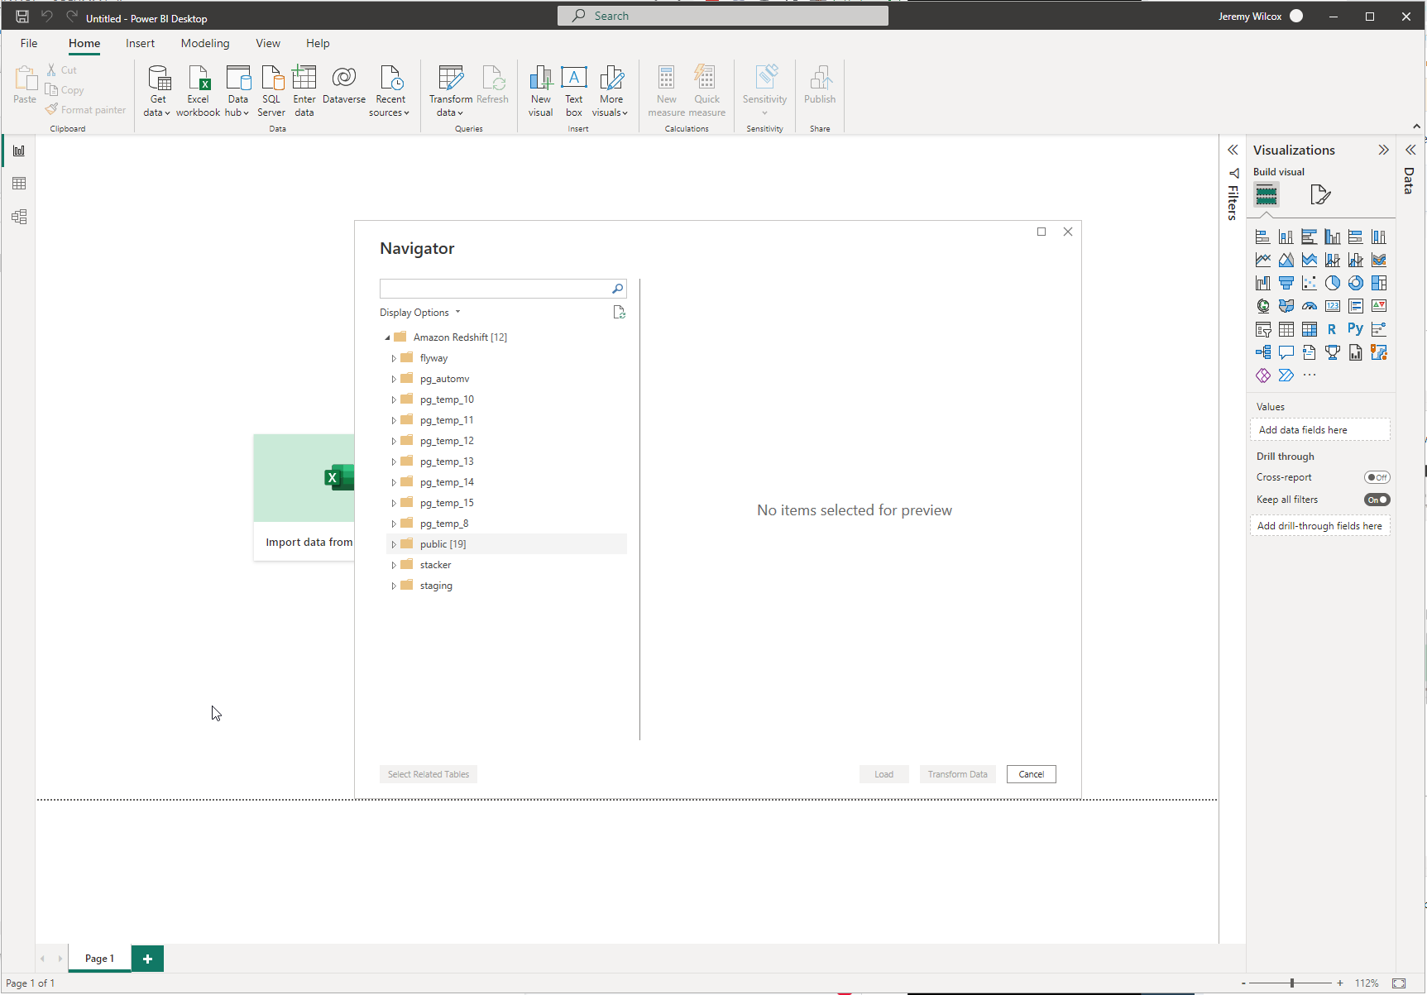Screen dimensions: 1427x995
Task: Switch to the Help ribbon tab
Action: tap(318, 43)
